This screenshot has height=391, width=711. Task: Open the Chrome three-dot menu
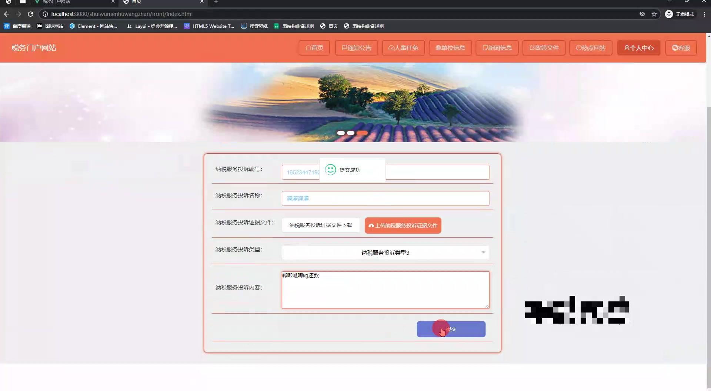705,14
